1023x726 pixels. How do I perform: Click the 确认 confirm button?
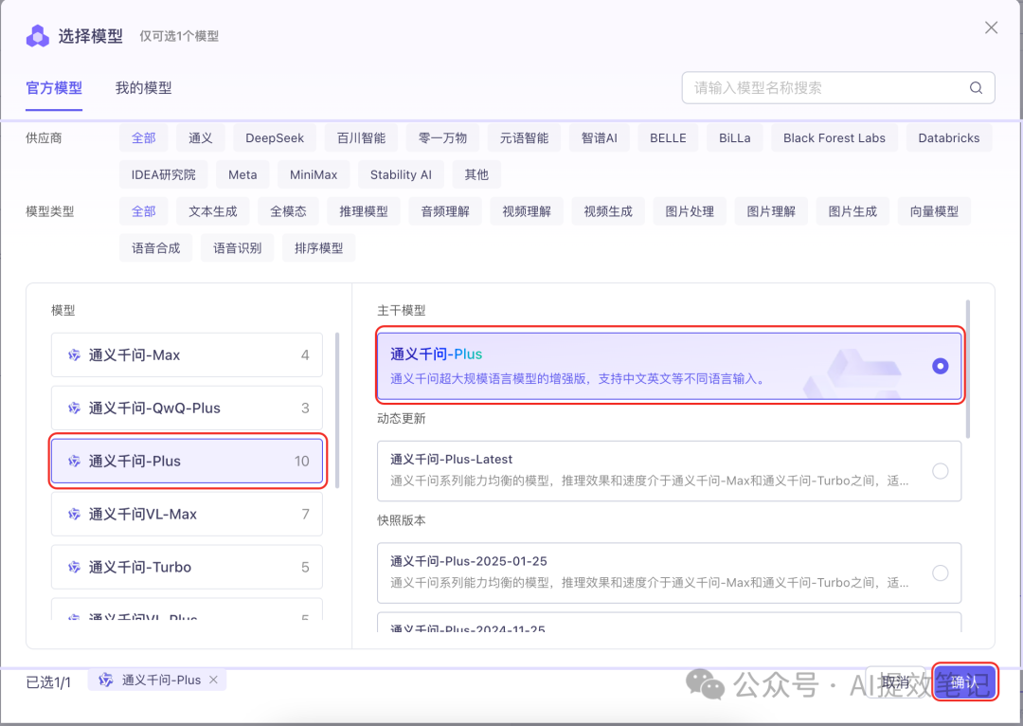(x=964, y=682)
